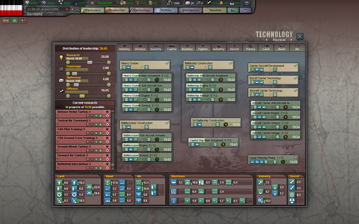Select Large Warship Radar technology
359x224 pixels.
click(x=273, y=160)
